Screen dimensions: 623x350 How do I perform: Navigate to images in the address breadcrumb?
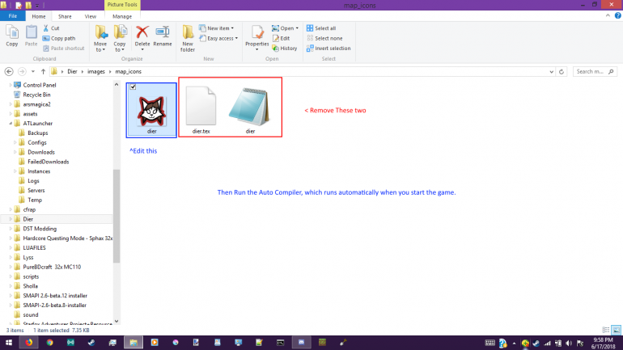98,71
